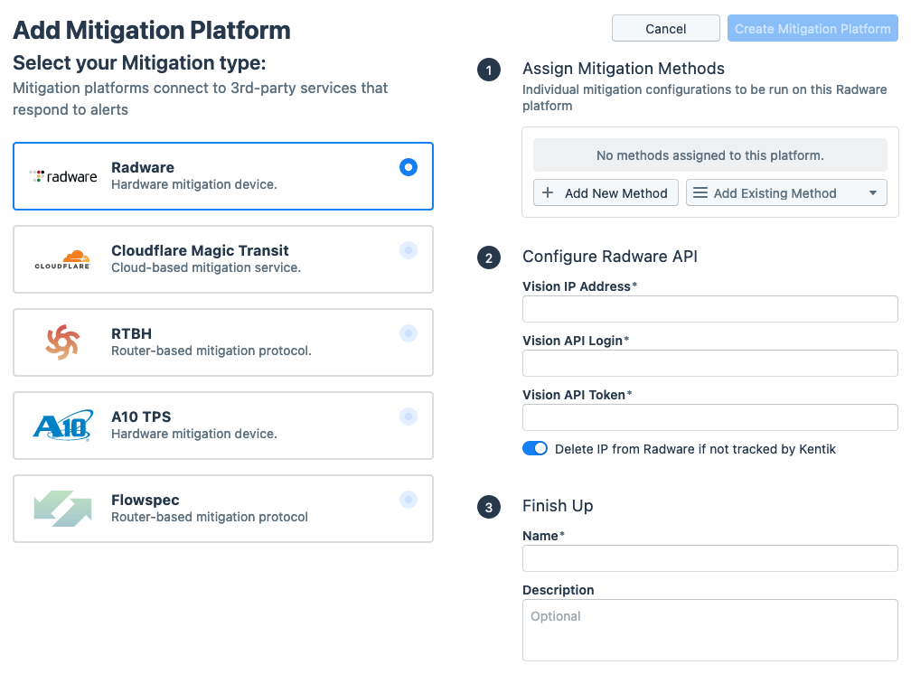The height and width of the screenshot is (674, 911).
Task: Click the Cloudflare logo icon
Action: tap(62, 258)
